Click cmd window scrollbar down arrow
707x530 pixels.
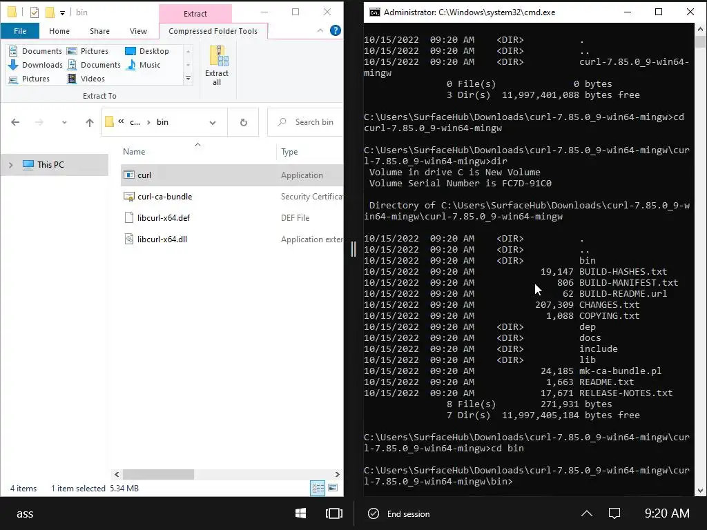pos(700,491)
